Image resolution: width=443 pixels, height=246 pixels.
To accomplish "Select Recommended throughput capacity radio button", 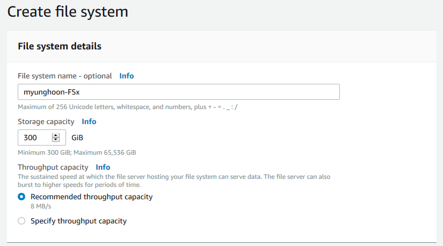I will click(21, 197).
